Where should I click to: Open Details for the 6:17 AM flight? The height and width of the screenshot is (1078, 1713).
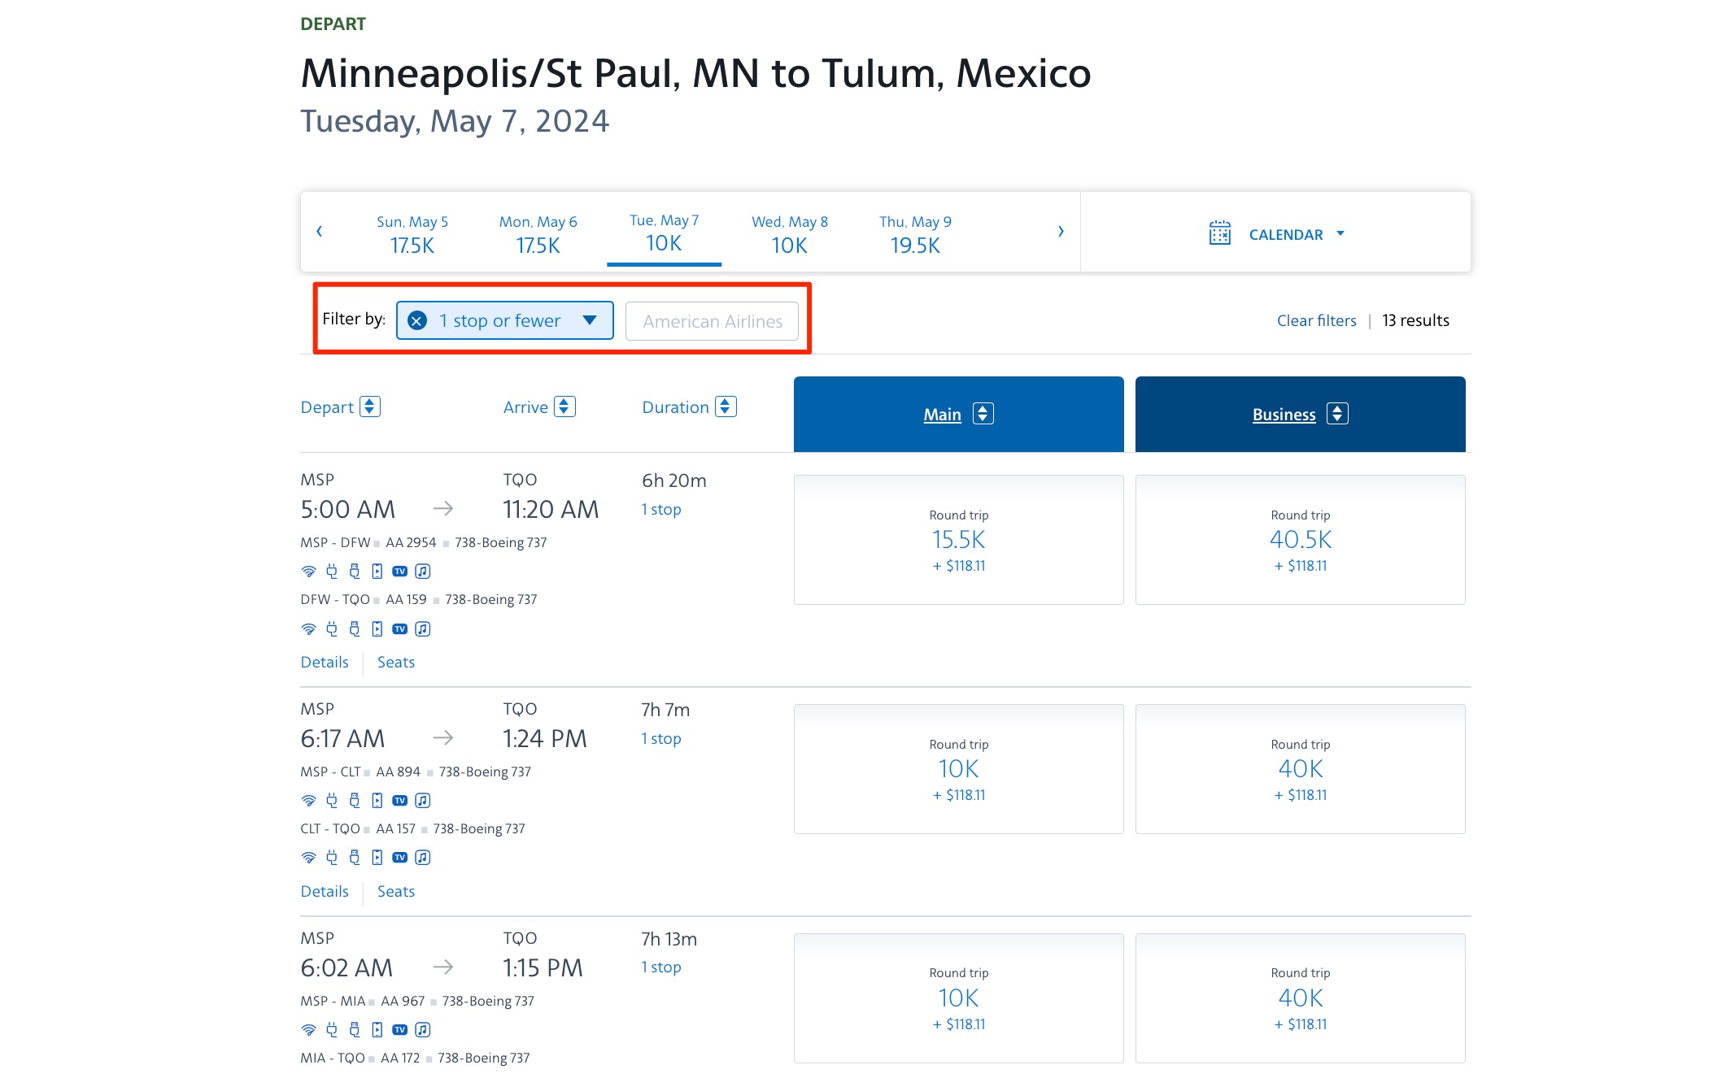pos(324,891)
